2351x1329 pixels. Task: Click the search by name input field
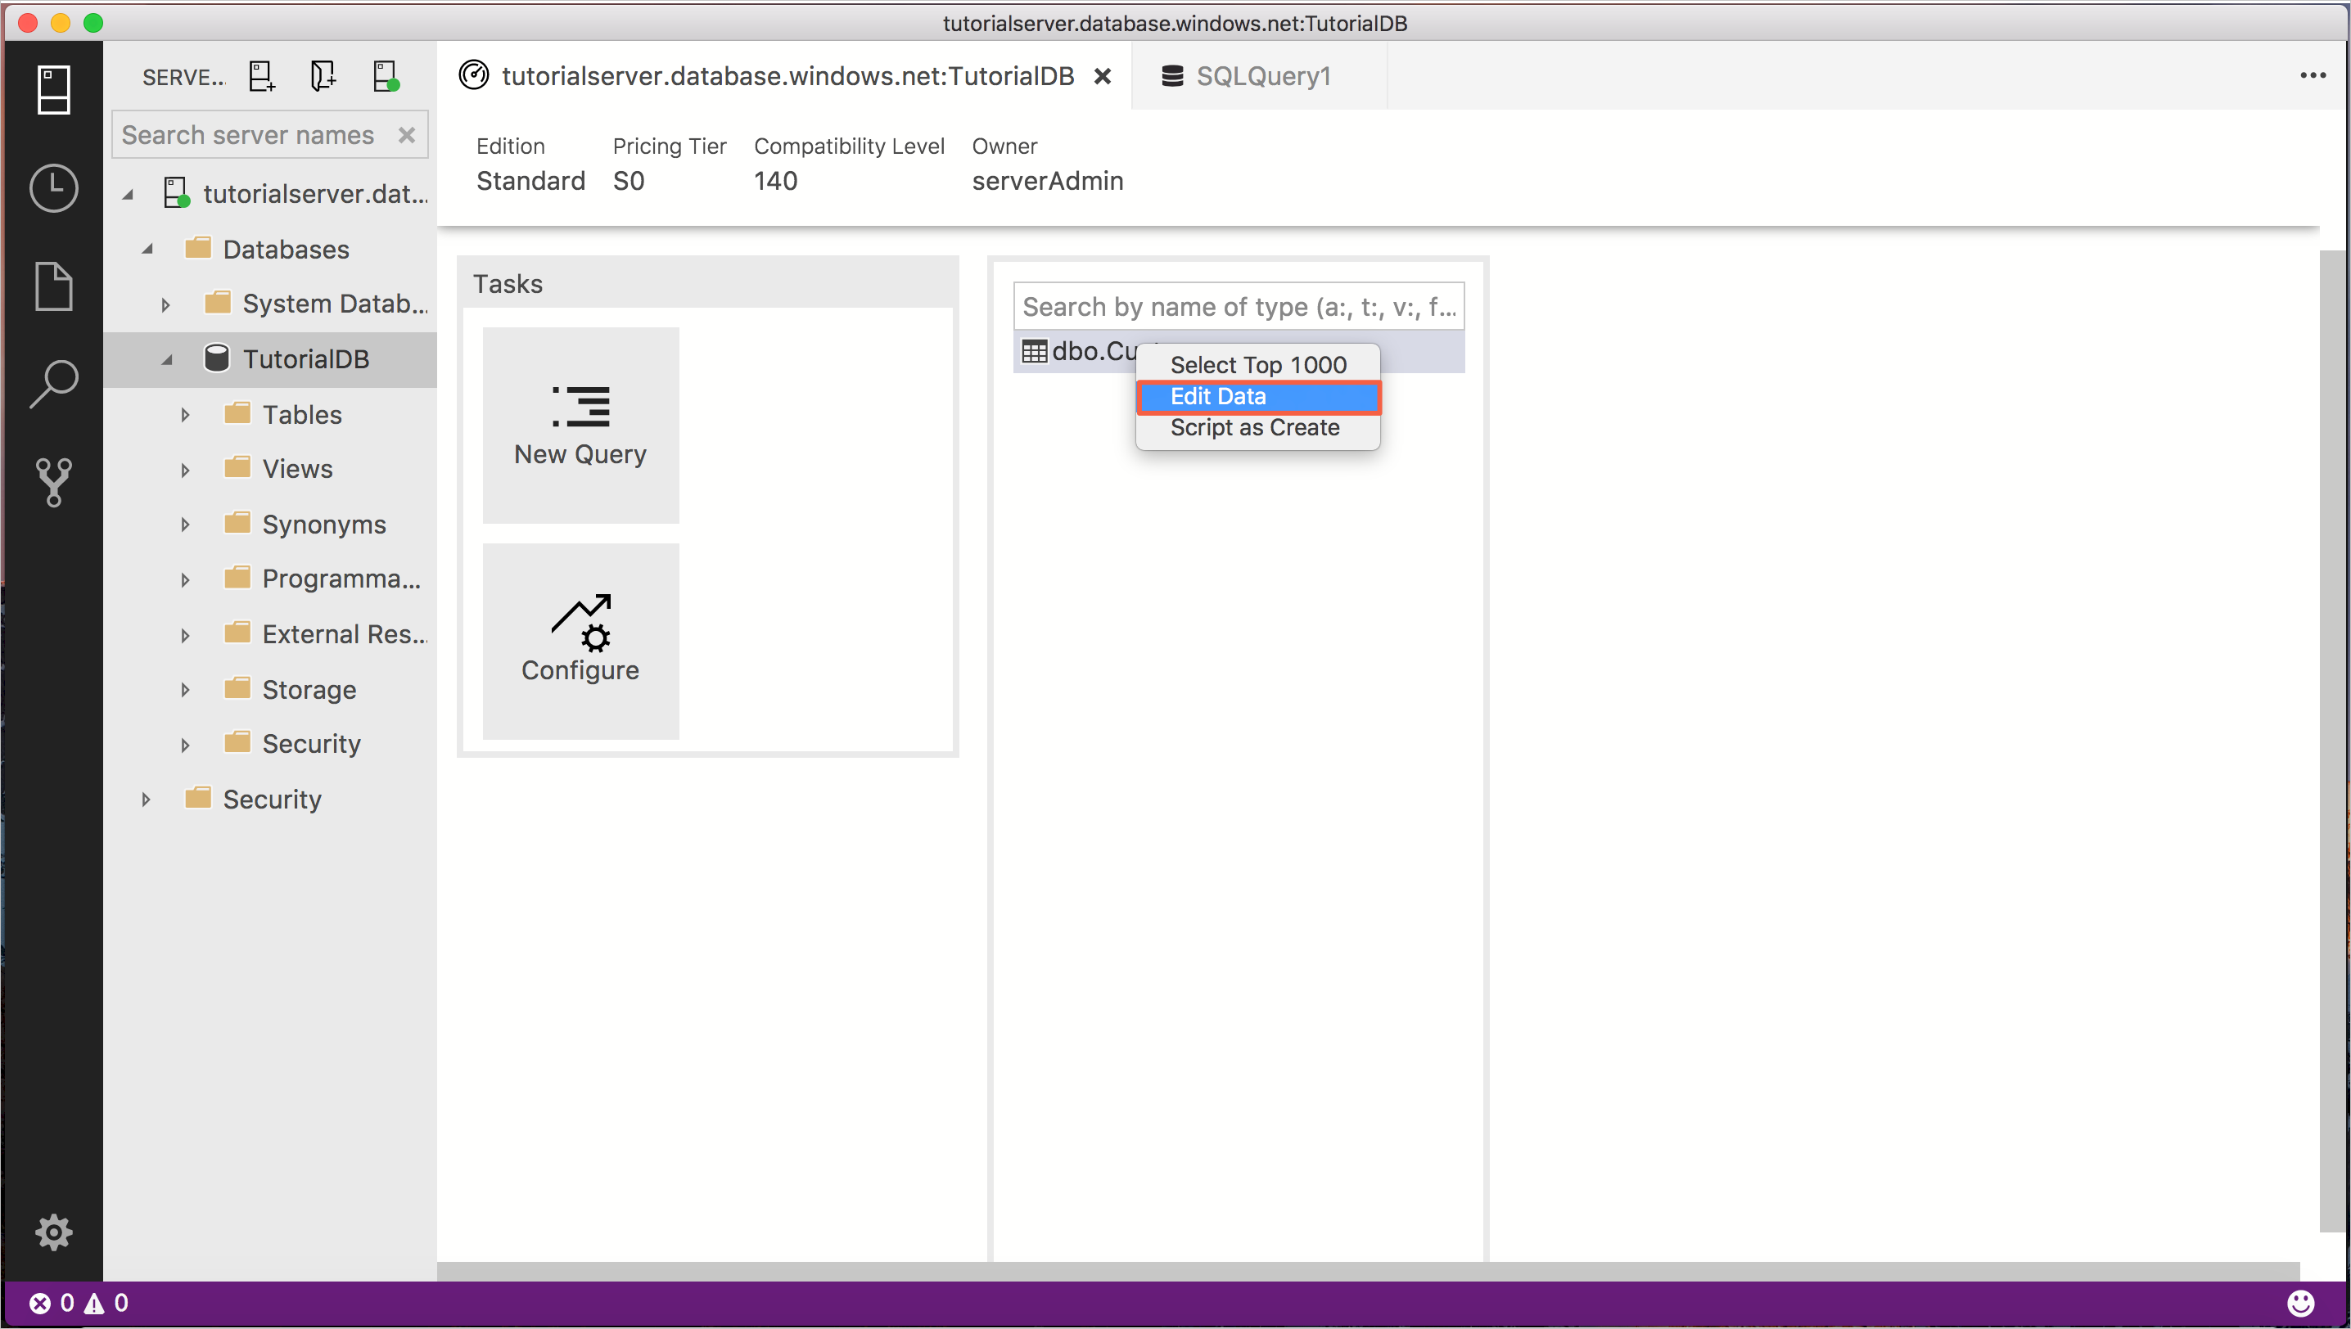tap(1239, 307)
